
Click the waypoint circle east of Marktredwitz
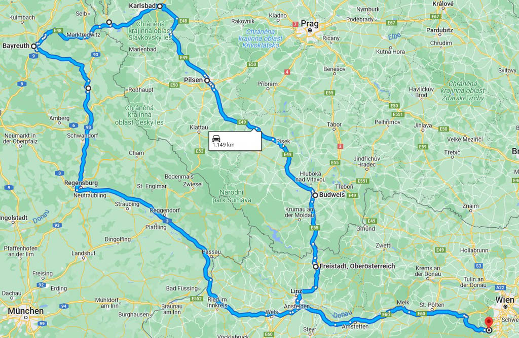109,22
